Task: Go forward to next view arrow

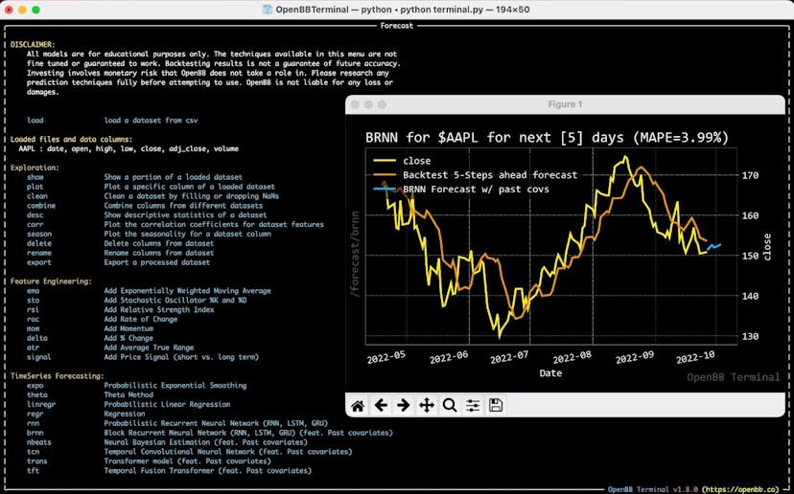Action: (x=403, y=405)
